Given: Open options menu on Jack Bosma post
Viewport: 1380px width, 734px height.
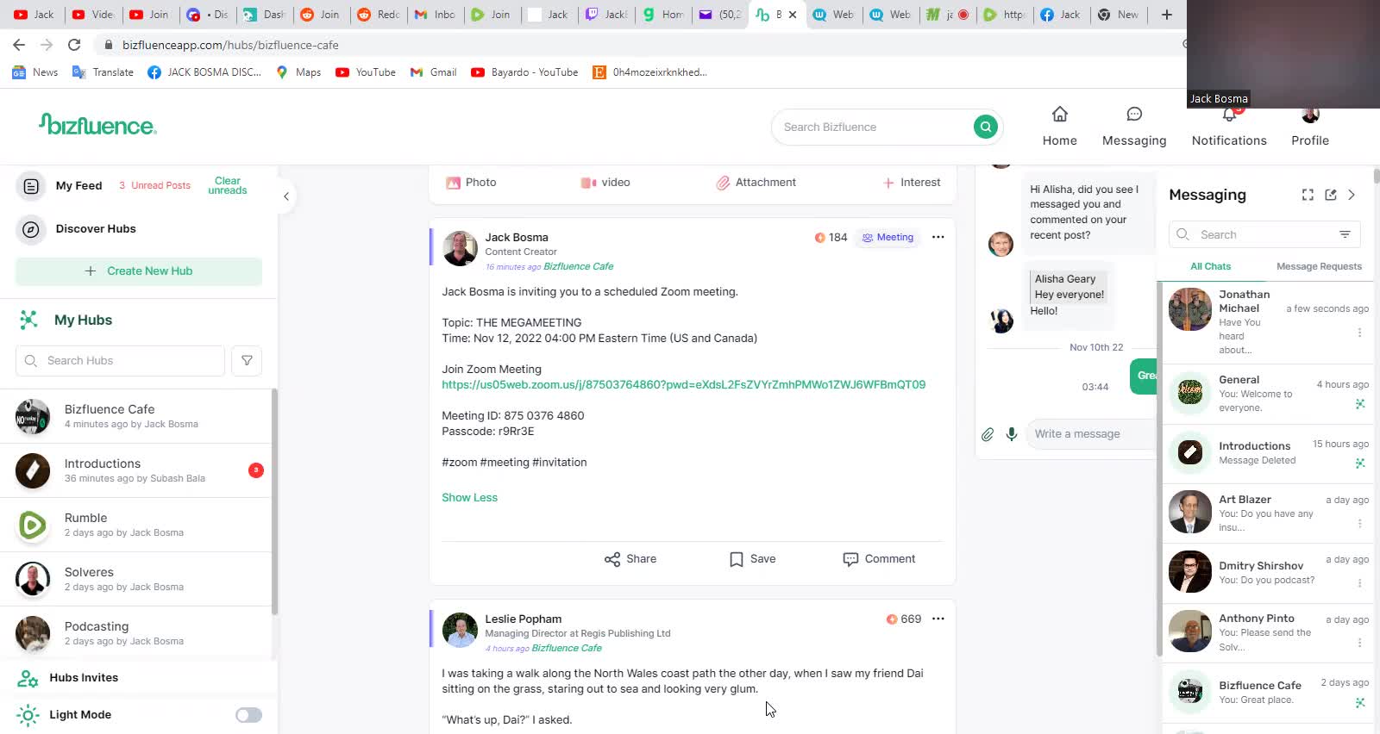Looking at the screenshot, I should 938,237.
